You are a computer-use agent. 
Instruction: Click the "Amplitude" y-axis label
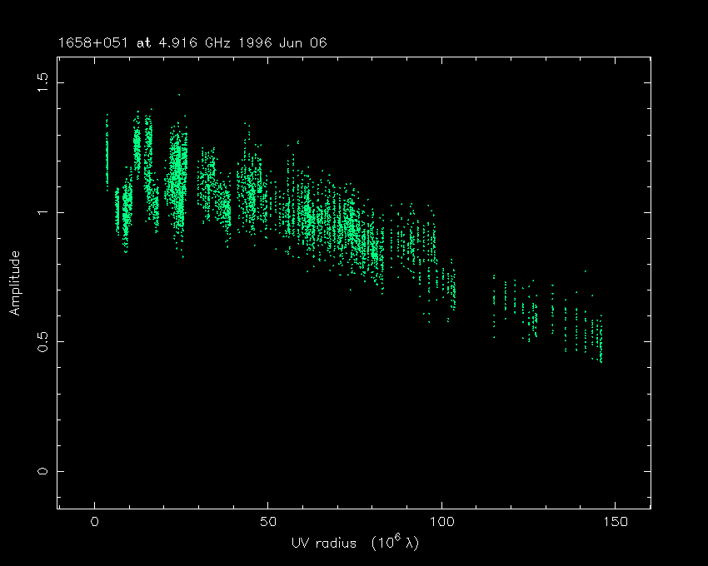14,282
